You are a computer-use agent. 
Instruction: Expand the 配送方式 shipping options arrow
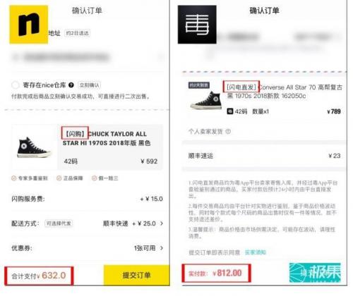162,223
